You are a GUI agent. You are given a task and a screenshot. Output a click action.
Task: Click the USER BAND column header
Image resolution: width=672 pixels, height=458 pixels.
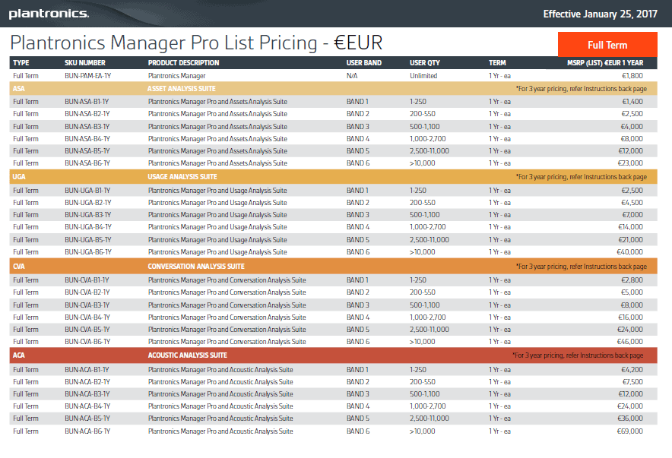pyautogui.click(x=364, y=63)
